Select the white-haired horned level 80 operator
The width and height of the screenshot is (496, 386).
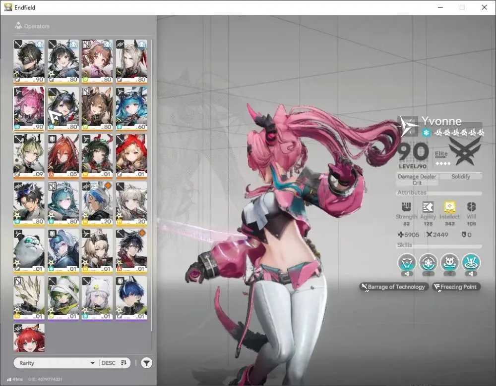(131, 61)
